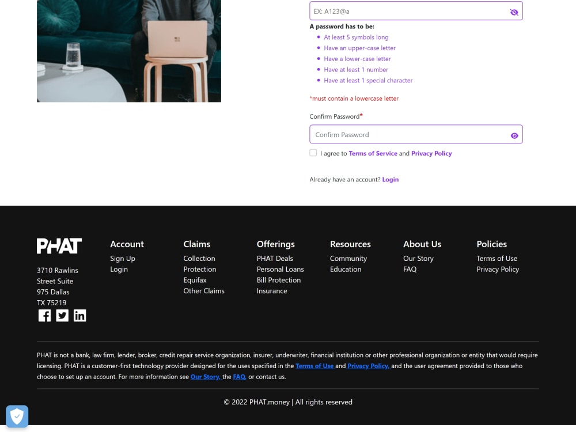Click the Confirm Password field label
Screen dimensions: 576x432
point(336,116)
